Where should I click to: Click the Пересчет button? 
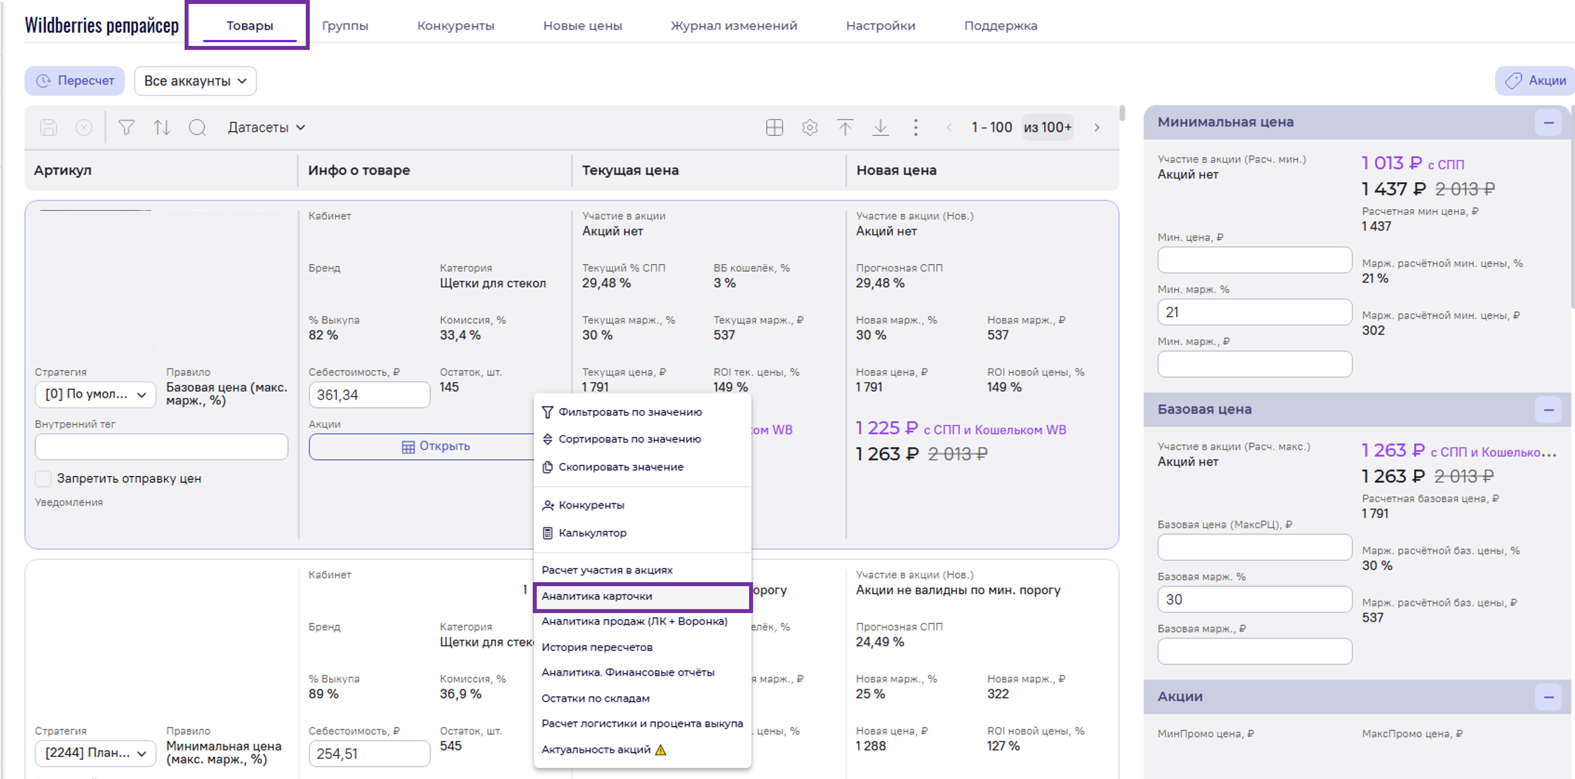74,81
